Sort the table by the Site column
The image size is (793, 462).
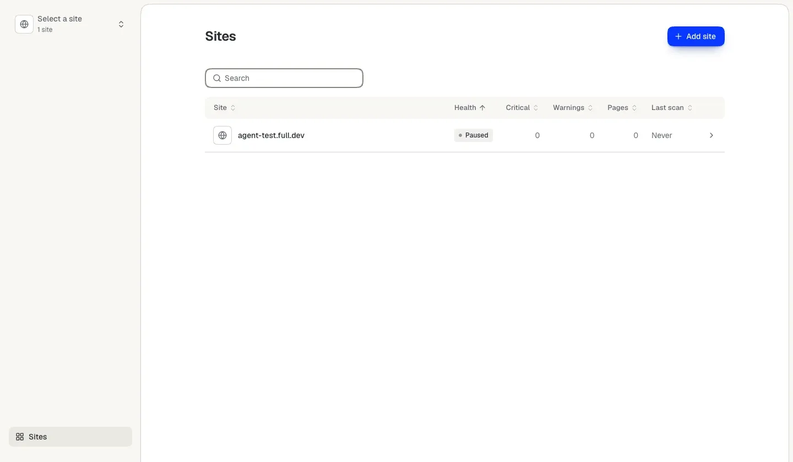(x=225, y=108)
